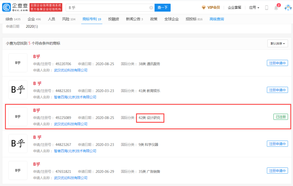The height and width of the screenshot is (186, 293).
Task: Switch to the 投融资 tab
Action: click(114, 19)
